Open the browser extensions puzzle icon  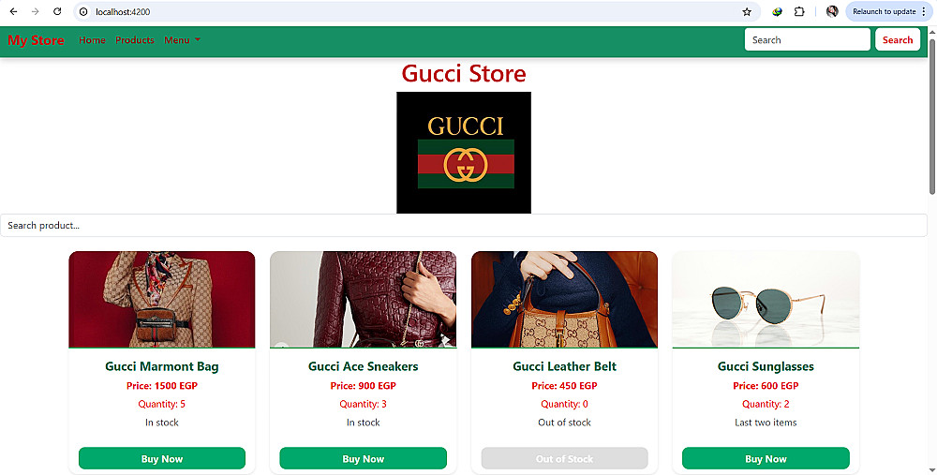(799, 11)
